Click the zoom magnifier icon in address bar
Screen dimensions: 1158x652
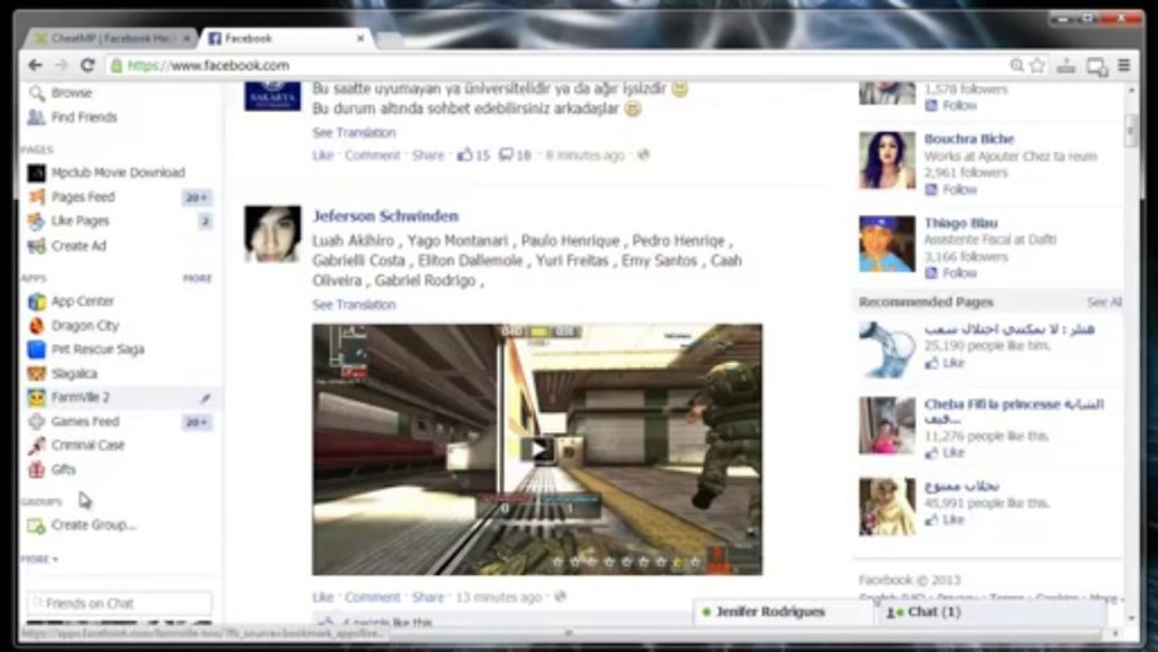(1017, 65)
